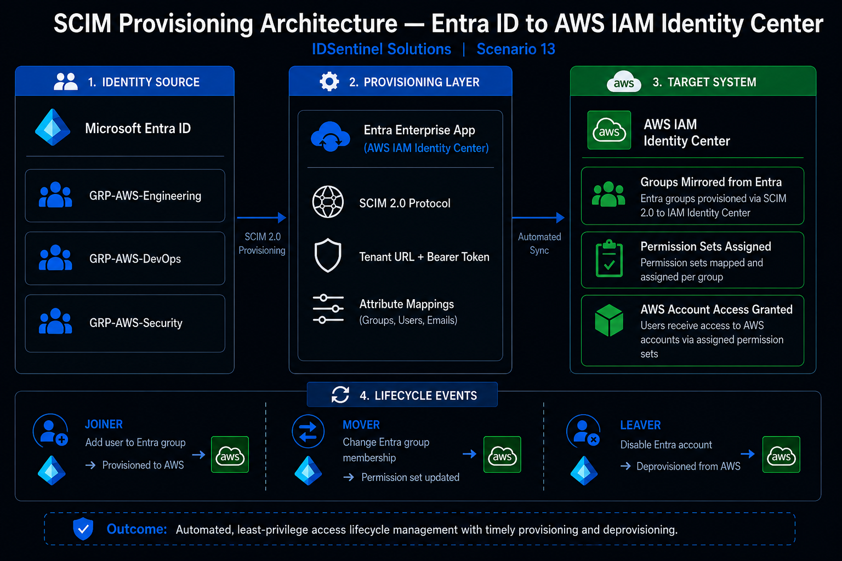The height and width of the screenshot is (561, 842).
Task: Click the 1. IDENTITY SOURCE header text
Action: pos(144,82)
